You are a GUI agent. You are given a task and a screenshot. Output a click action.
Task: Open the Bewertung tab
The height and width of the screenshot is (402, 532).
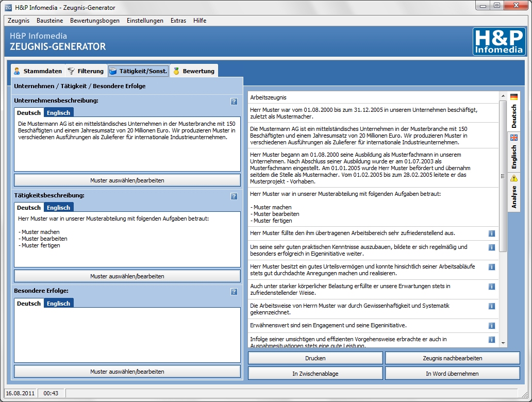194,71
